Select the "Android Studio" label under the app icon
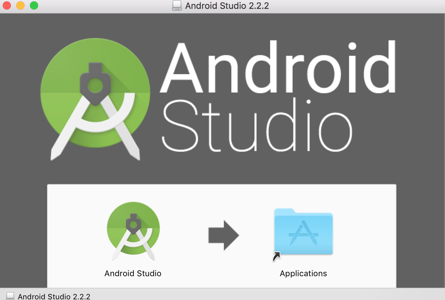Image resolution: width=445 pixels, height=300 pixels. click(x=133, y=273)
